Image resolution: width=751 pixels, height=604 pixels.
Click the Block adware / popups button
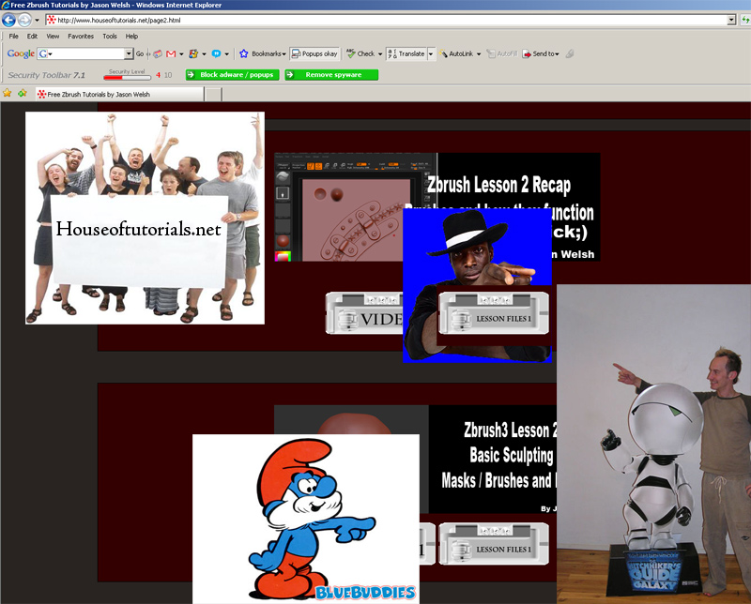232,75
